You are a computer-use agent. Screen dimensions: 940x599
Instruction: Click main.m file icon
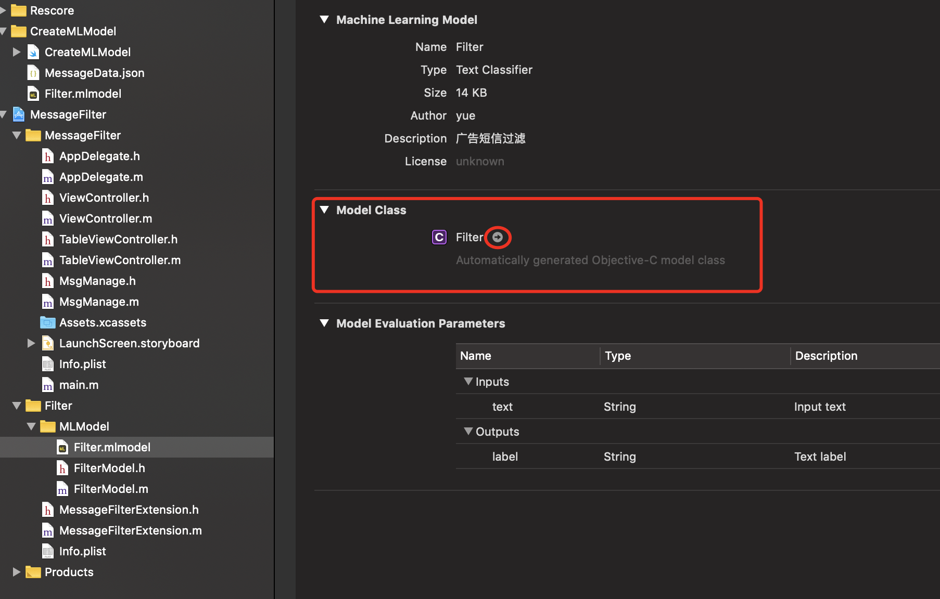[48, 385]
